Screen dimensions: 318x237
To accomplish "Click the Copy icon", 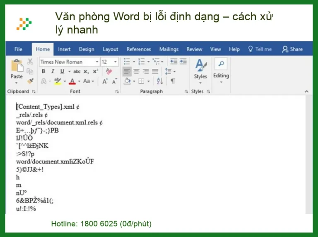I will (x=30, y=71).
